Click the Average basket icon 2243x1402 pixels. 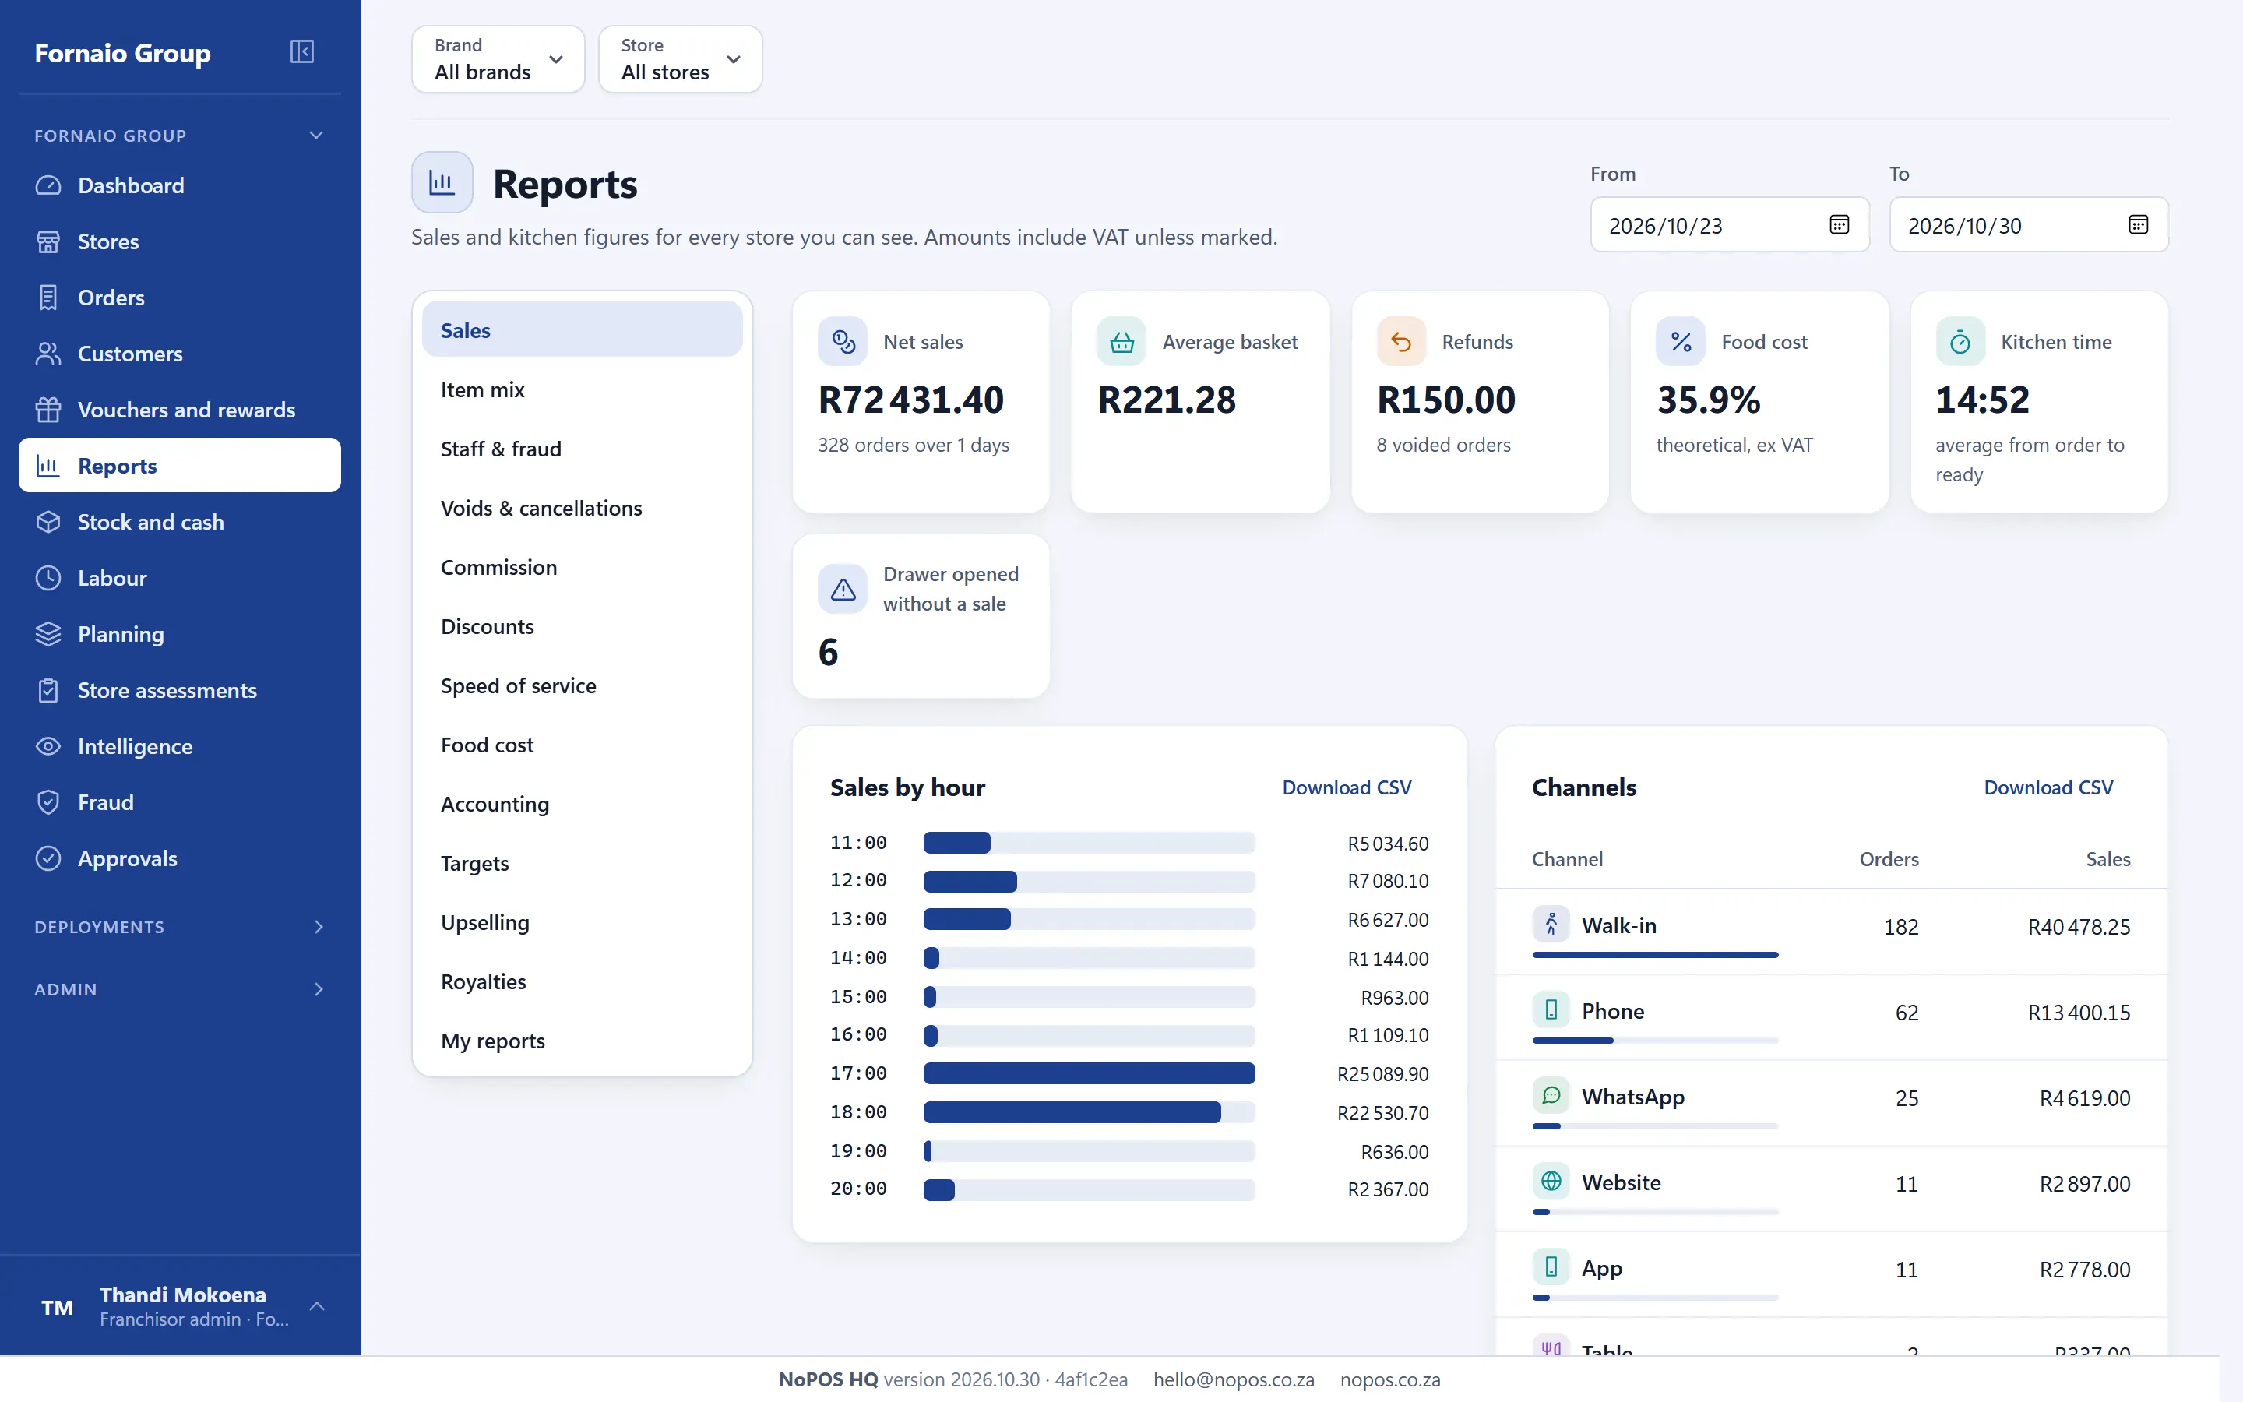pyautogui.click(x=1121, y=342)
